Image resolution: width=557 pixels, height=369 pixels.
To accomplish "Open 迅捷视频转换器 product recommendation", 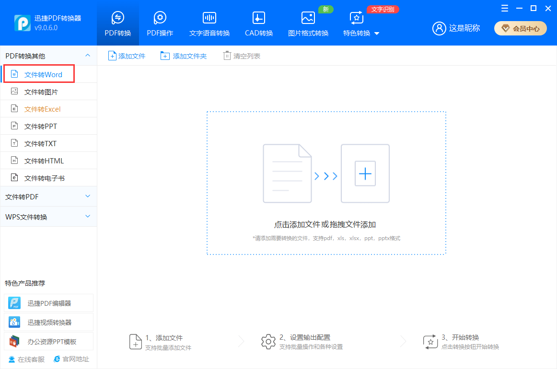I will [49, 322].
